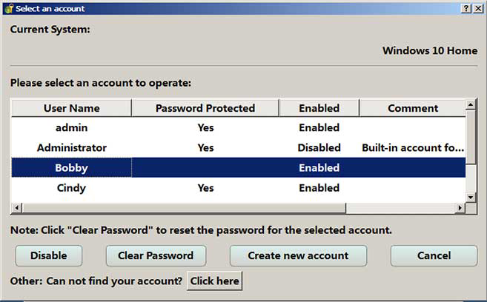Sort accounts by User Name column
Viewport: 487px width, 302px height.
pyautogui.click(x=71, y=108)
